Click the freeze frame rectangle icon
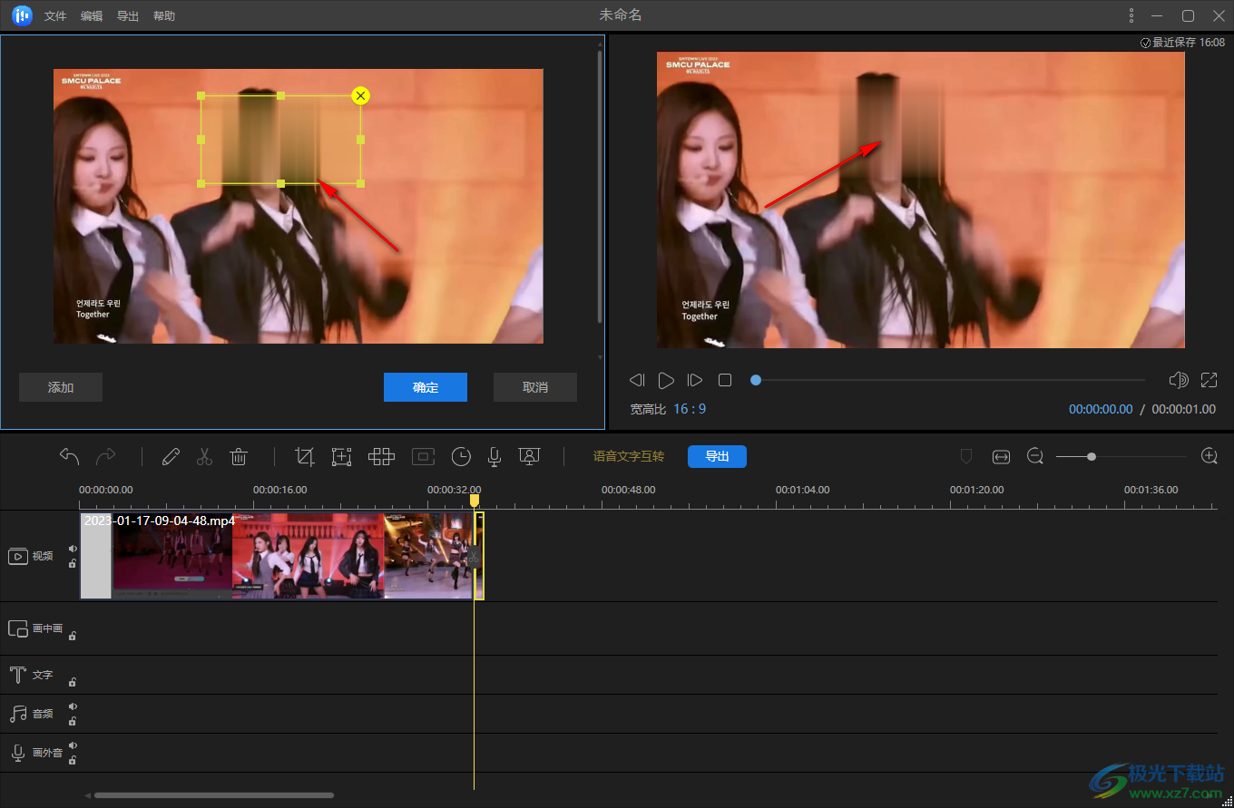 coord(423,457)
